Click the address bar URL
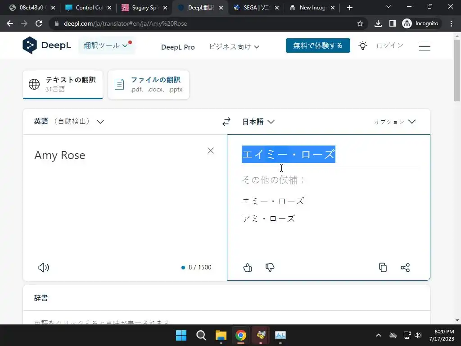This screenshot has width=461, height=346. (x=125, y=23)
